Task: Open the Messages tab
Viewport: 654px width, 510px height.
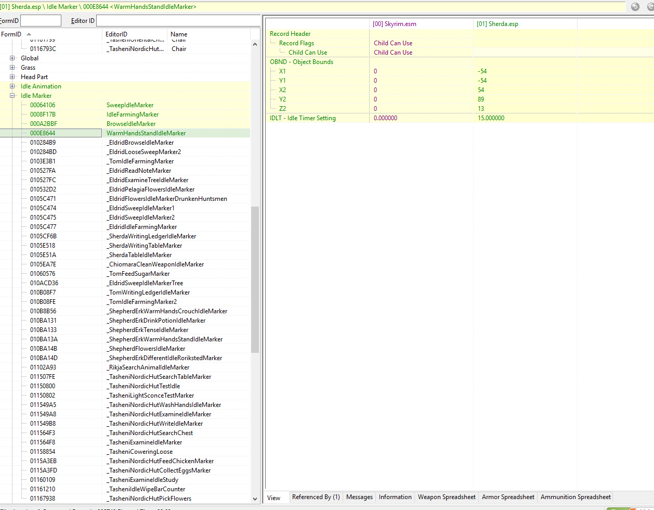Action: [x=359, y=497]
